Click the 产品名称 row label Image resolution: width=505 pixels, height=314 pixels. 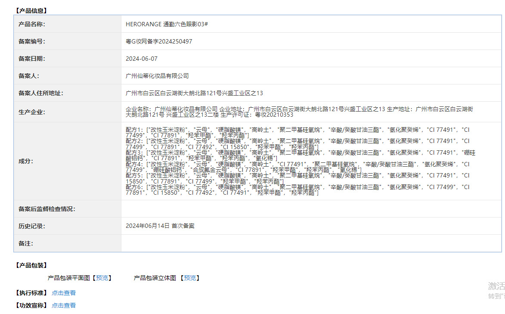(x=32, y=24)
